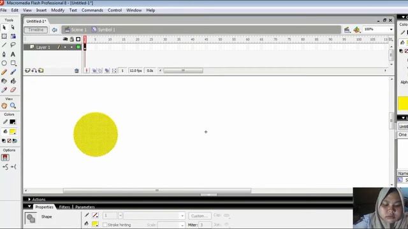Click the Timeline toggle button
Viewport: 408px width, 229px height.
coord(36,30)
